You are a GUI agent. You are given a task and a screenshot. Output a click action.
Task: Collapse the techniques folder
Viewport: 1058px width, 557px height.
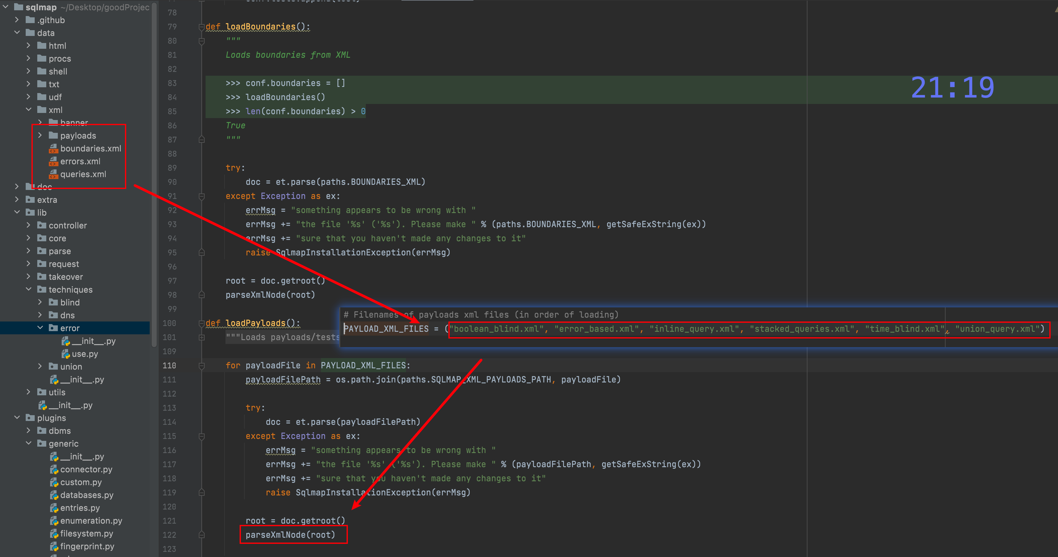pyautogui.click(x=29, y=290)
